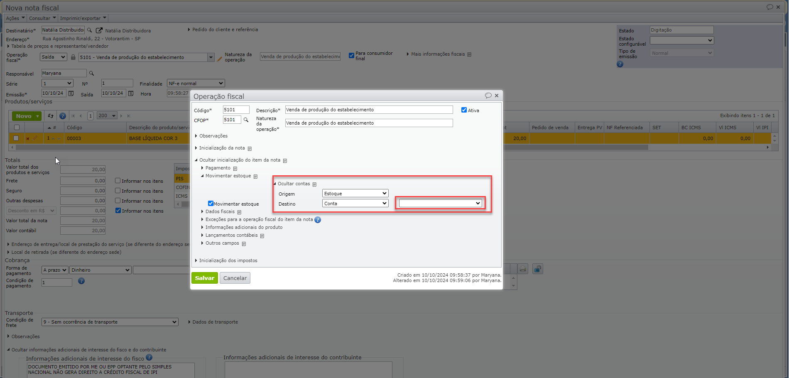Open the Consultar menu

[x=42, y=18]
